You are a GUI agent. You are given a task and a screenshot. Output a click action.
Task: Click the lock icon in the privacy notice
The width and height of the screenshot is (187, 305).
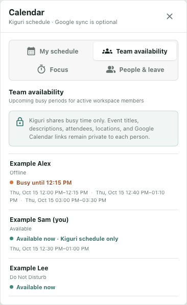[x=20, y=122]
